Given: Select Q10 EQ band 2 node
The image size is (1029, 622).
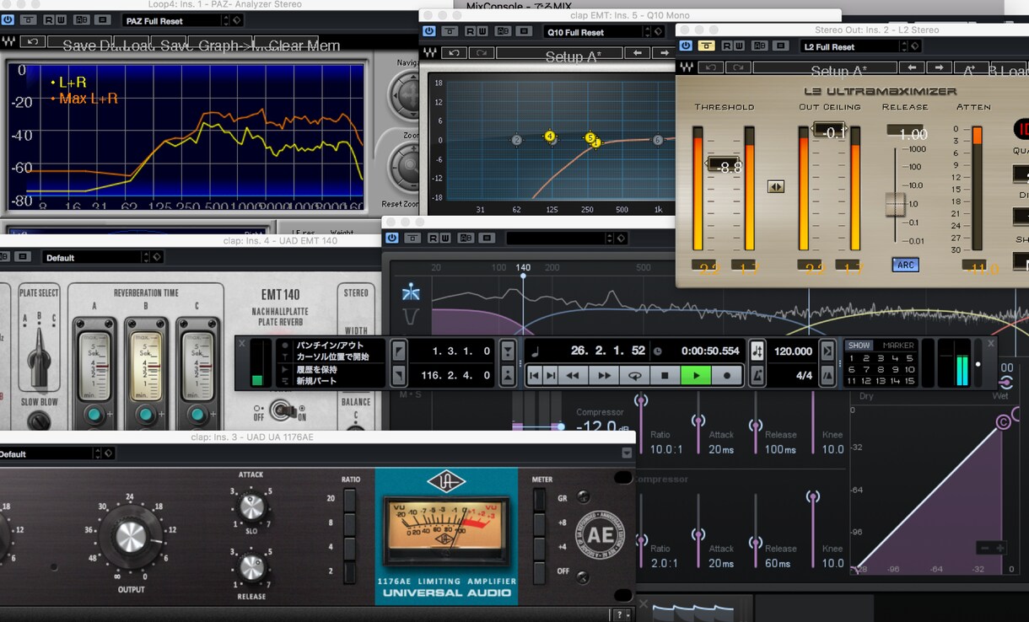Looking at the screenshot, I should 516,140.
